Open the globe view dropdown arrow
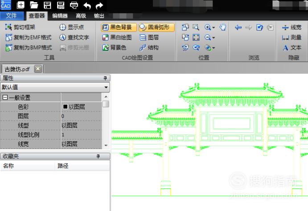The height and width of the screenshot is (211, 308). point(214,48)
